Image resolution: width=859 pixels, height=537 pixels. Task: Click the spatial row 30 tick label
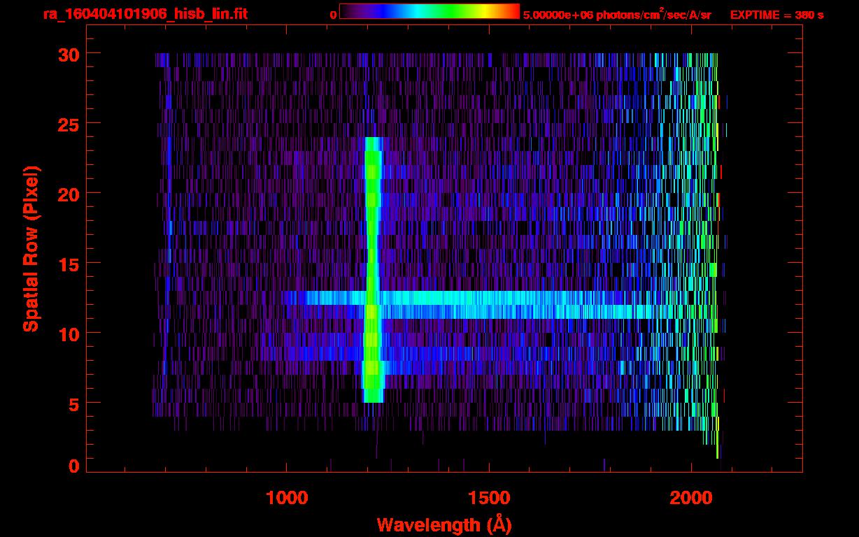tap(67, 54)
